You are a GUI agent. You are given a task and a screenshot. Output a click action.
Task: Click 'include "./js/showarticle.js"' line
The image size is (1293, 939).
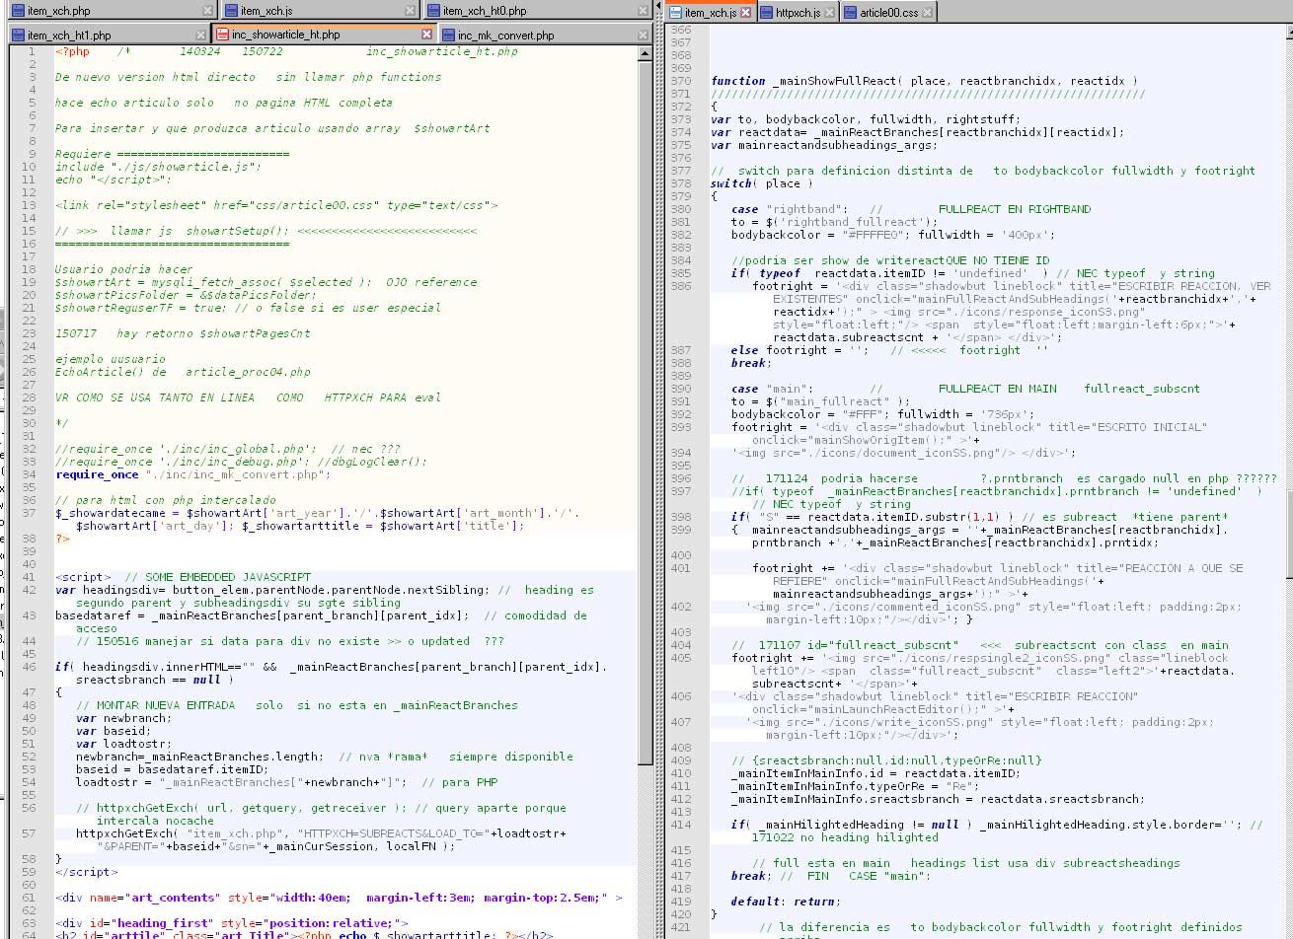coord(159,167)
